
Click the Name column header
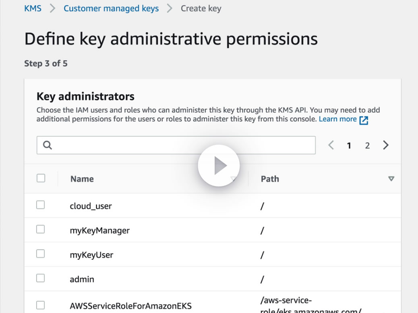[82, 179]
